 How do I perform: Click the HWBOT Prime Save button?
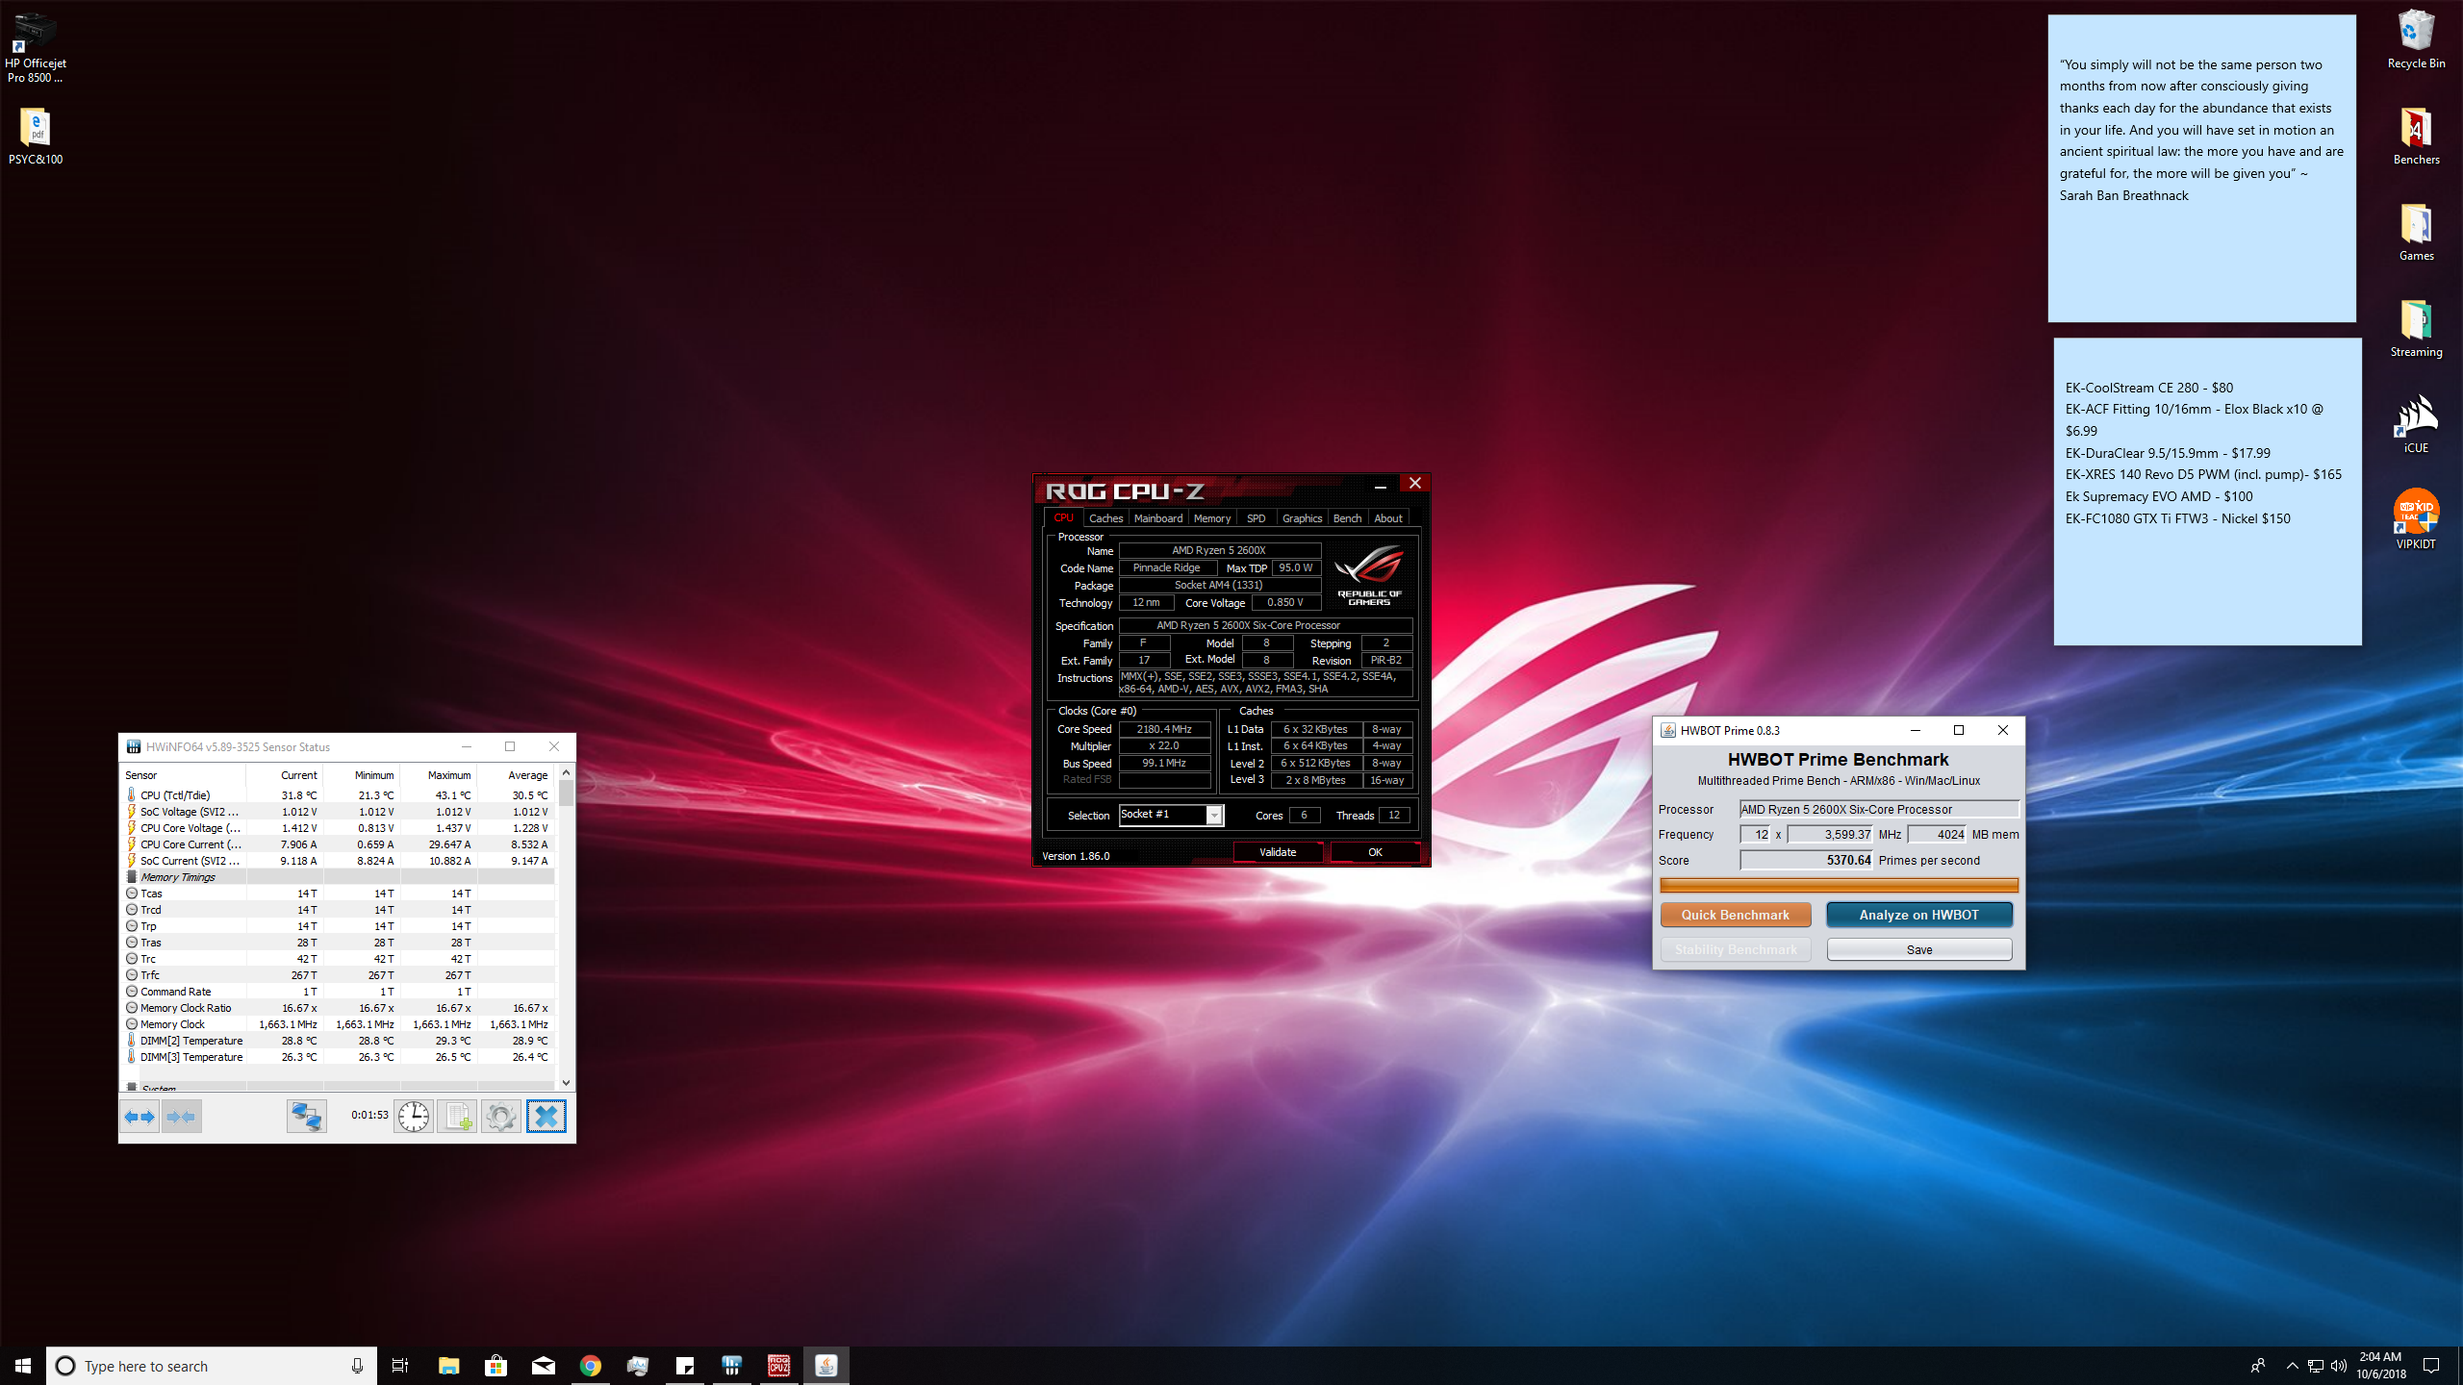click(x=1918, y=949)
